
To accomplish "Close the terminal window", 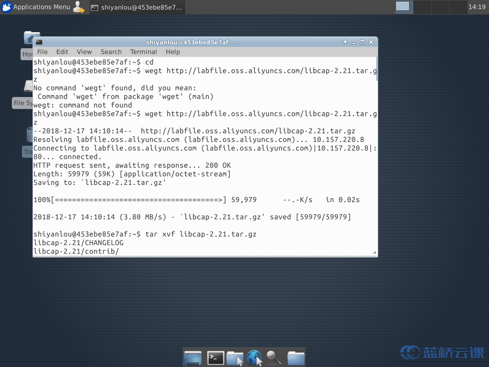I will pos(371,42).
